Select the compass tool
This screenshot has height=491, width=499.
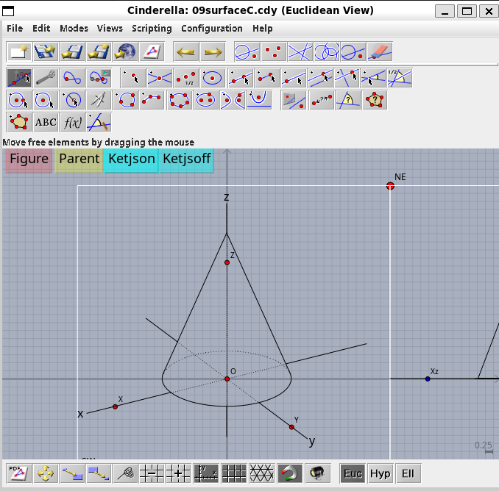pyautogui.click(x=99, y=100)
